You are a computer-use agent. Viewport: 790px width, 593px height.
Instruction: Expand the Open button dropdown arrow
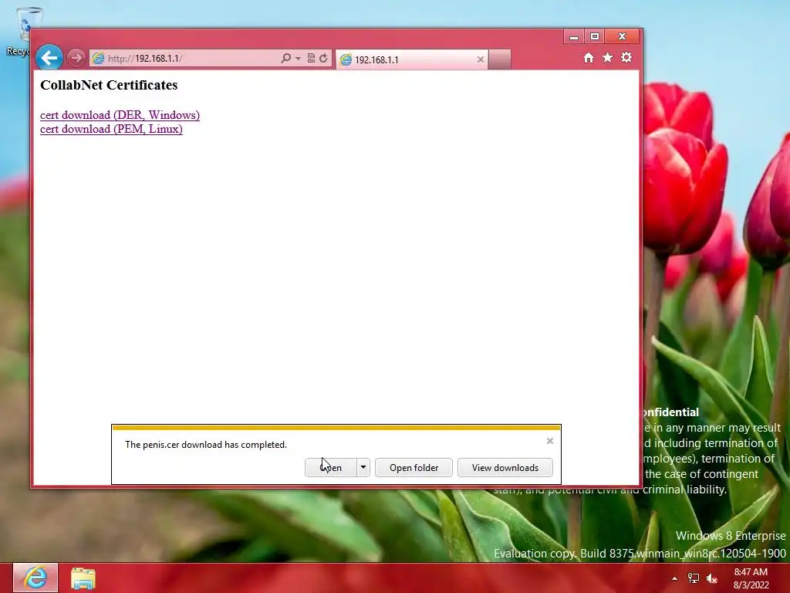[x=363, y=467]
